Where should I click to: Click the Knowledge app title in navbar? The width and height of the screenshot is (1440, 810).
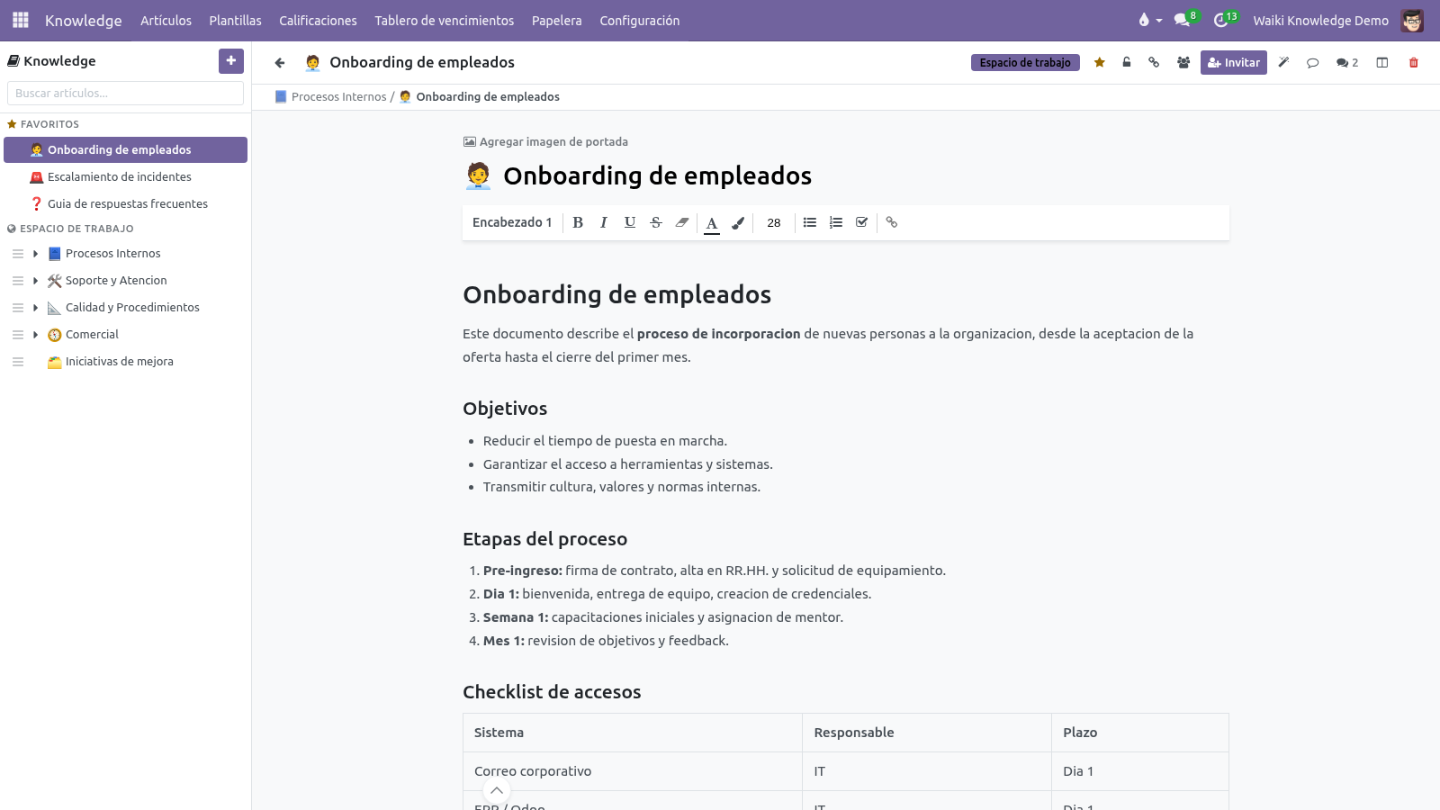click(83, 20)
